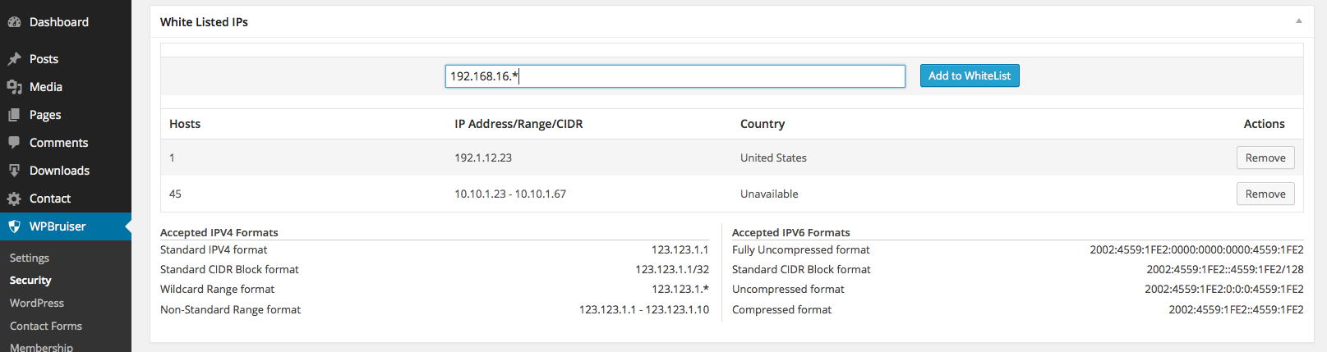Select the WPBruiser menu item
The width and height of the screenshot is (1327, 352).
(66, 226)
